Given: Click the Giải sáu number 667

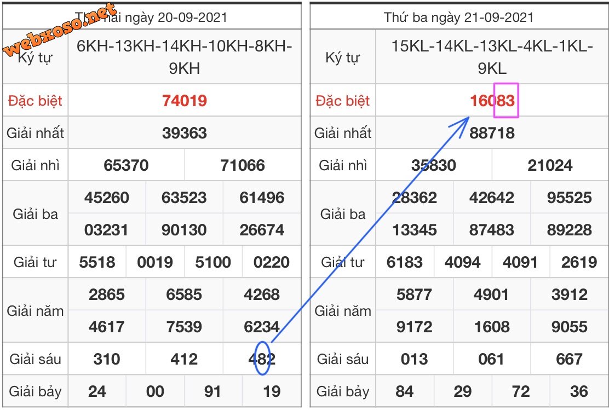Looking at the screenshot, I should (x=569, y=359).
